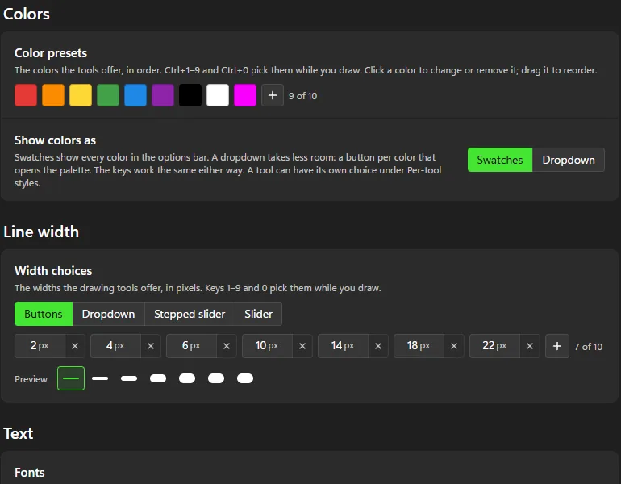621x484 pixels.
Task: Select the highlighted thinnest line preview
Action: coord(71,378)
